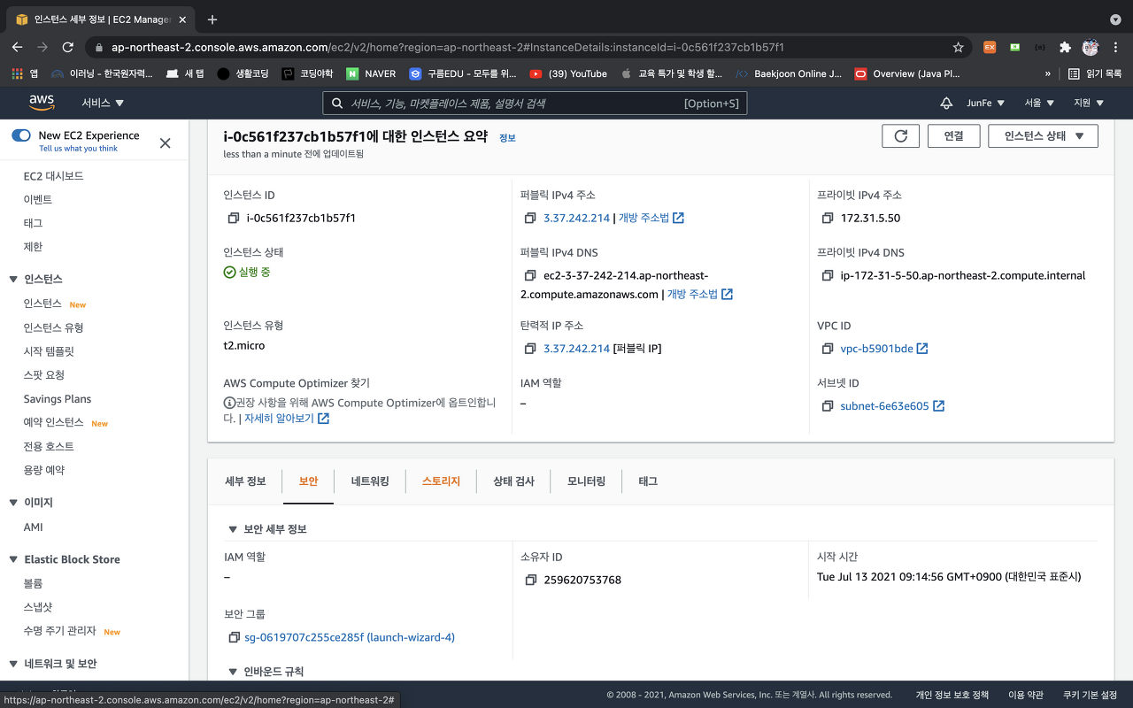Open the AWS home logo

[42, 103]
